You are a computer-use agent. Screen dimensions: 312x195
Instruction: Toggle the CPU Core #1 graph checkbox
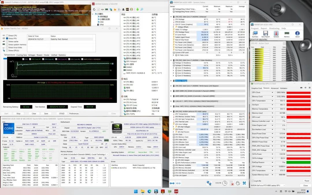click(30, 59)
